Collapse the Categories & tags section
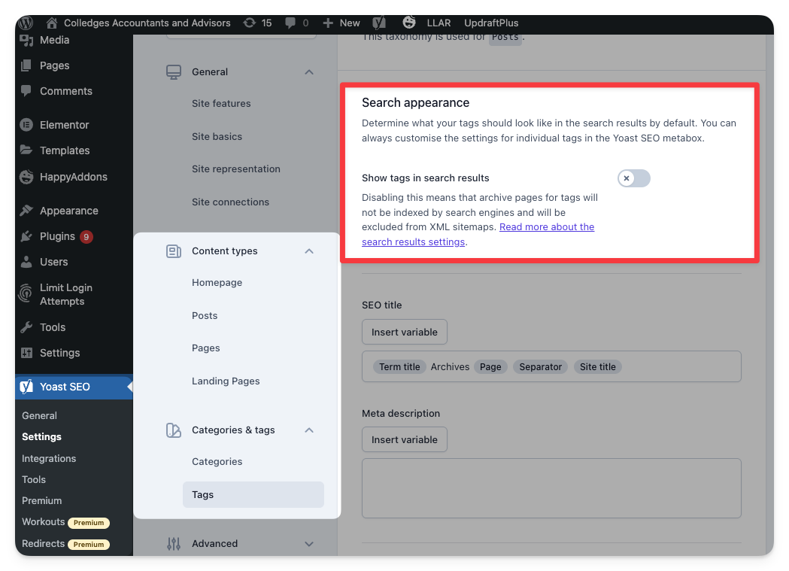This screenshot has width=789, height=571. (309, 430)
